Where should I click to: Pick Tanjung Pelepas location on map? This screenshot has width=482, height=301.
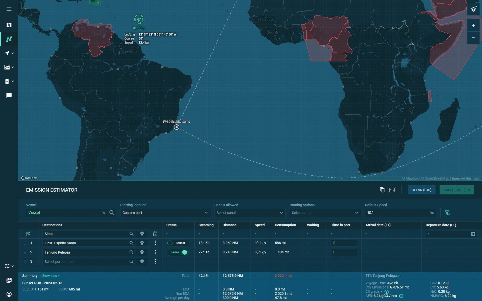pyautogui.click(x=142, y=252)
